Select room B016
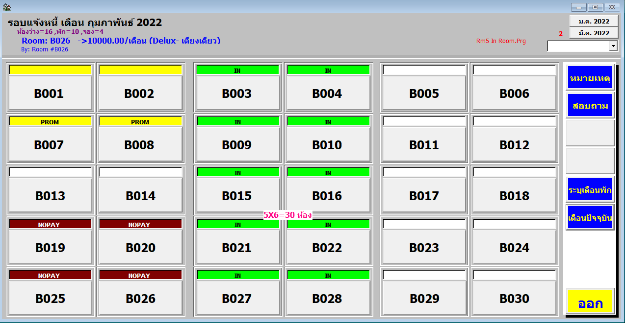Screen dimensions: 625x323 tap(327, 196)
